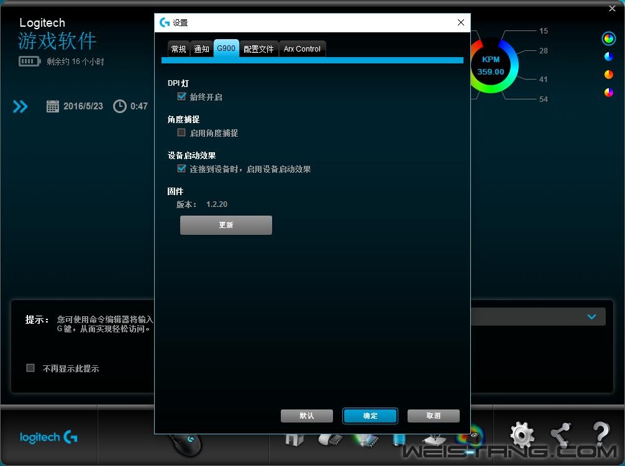Close the 设置 dialog with its X
The image size is (625, 466).
click(461, 23)
